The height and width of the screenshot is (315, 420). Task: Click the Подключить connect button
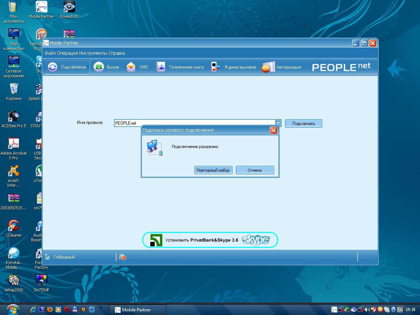[303, 124]
